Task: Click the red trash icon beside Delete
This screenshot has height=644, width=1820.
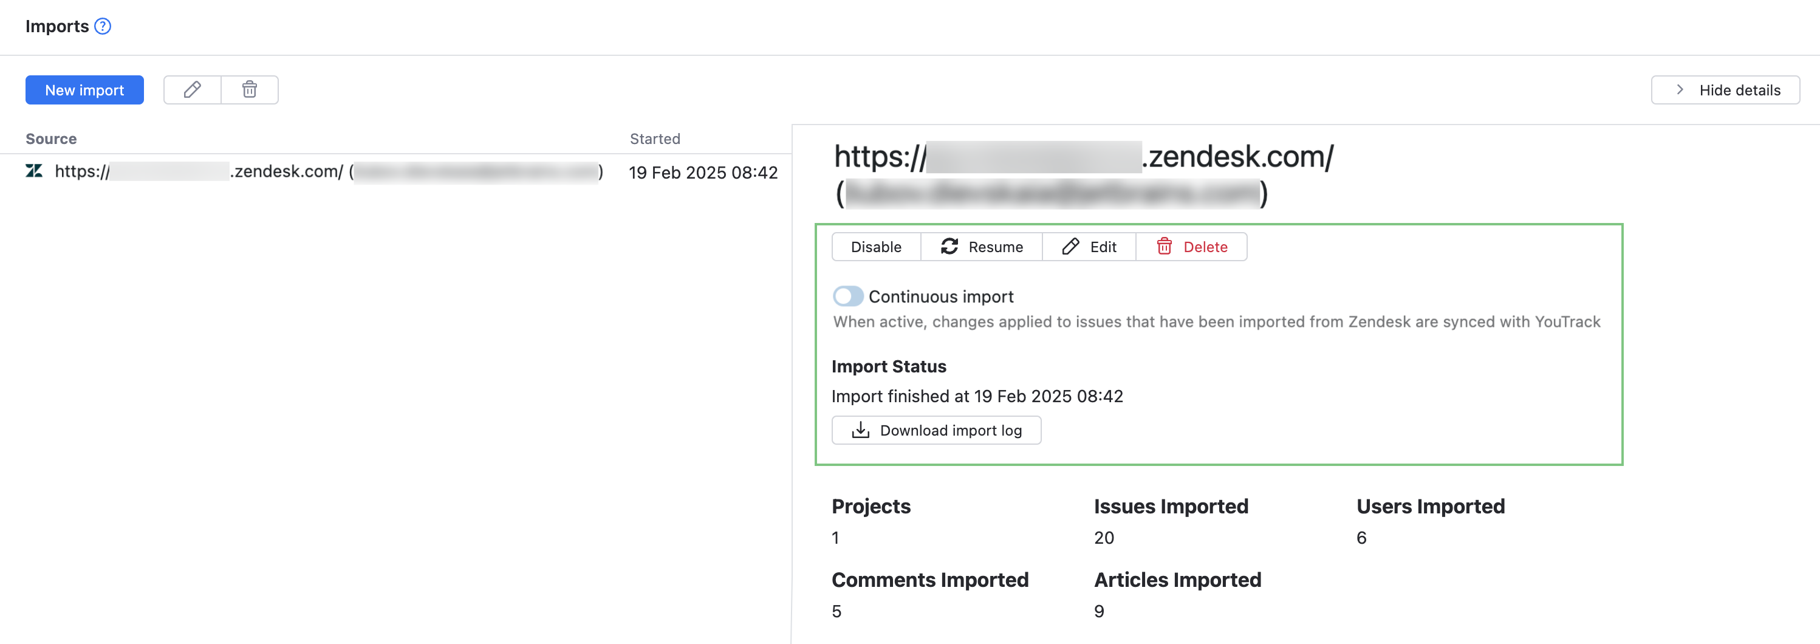Action: coord(1164,247)
